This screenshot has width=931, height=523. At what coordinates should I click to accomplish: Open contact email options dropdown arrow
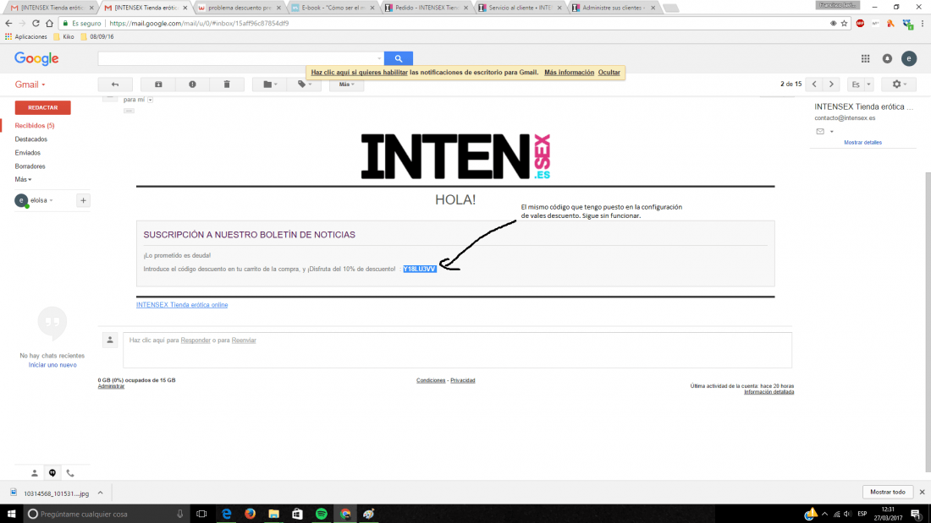click(831, 132)
